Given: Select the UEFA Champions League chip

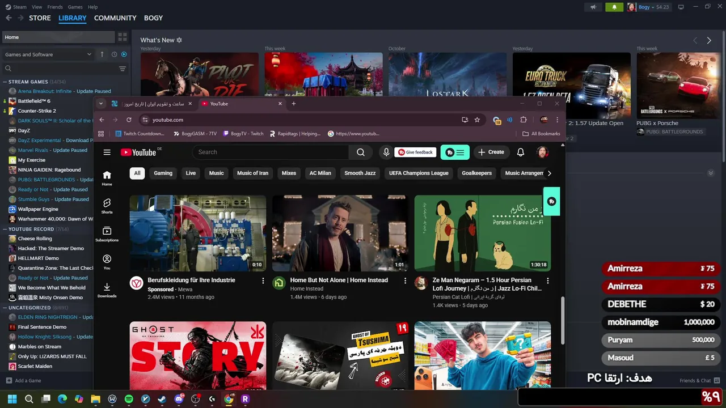Looking at the screenshot, I should coord(419,173).
